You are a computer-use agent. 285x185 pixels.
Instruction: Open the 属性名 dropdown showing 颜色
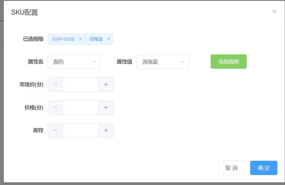pos(73,62)
